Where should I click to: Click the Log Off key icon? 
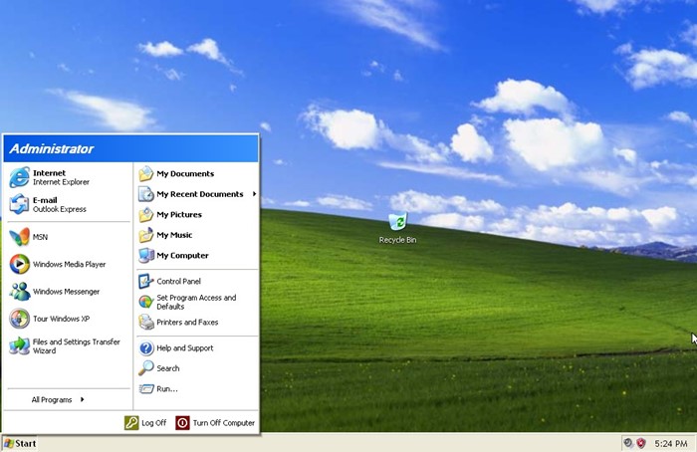[131, 423]
